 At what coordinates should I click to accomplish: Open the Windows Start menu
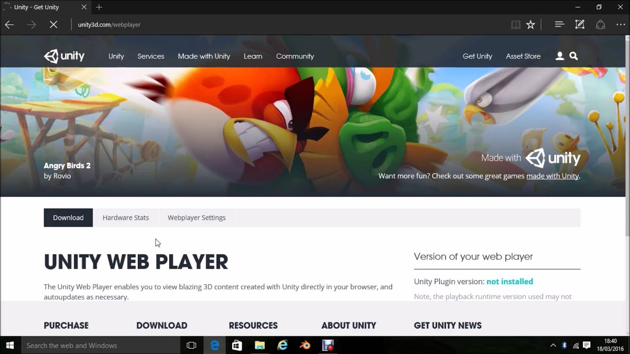[x=10, y=346]
